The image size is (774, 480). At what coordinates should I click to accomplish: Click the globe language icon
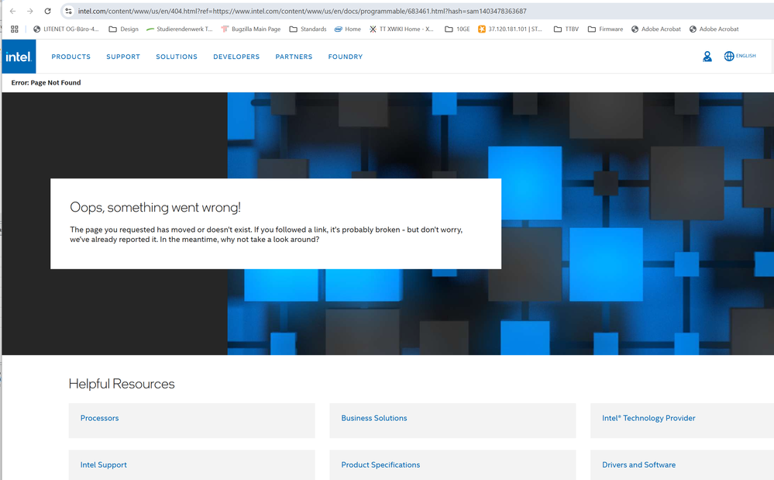point(728,57)
